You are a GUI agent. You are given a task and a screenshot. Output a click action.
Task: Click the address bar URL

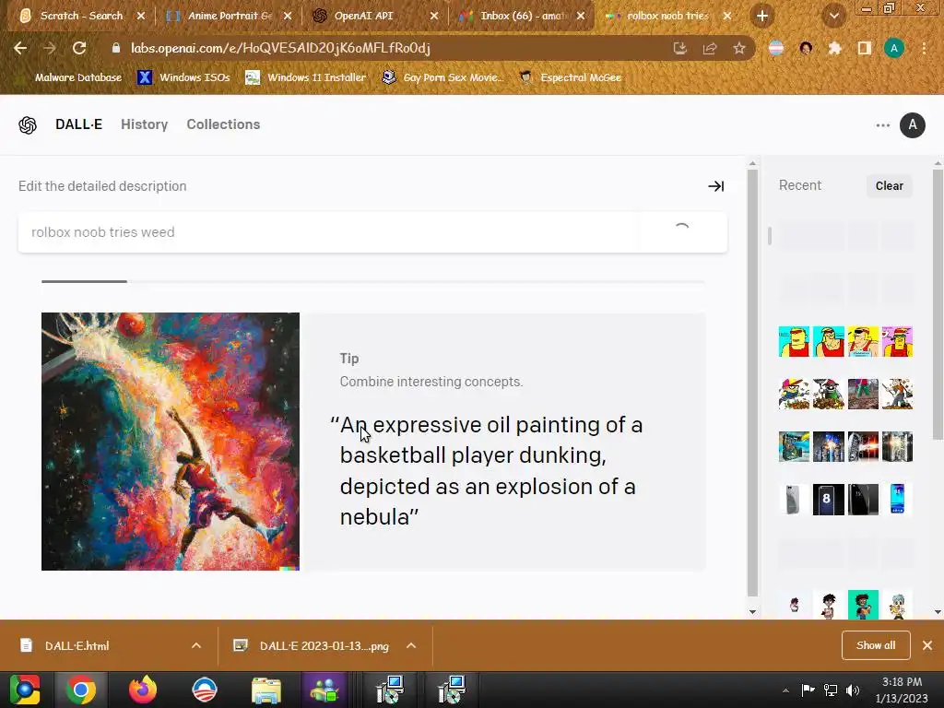(280, 48)
